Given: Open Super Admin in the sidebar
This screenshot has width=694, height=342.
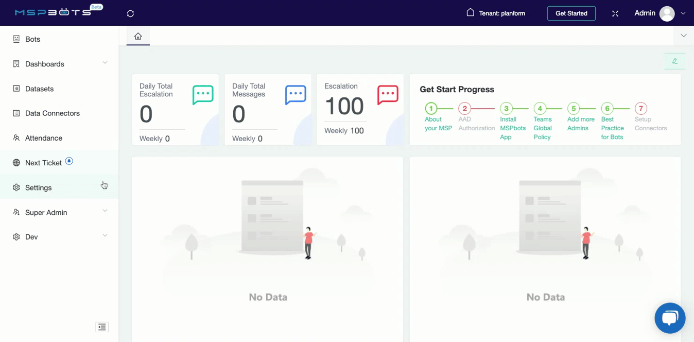Looking at the screenshot, I should (x=59, y=212).
